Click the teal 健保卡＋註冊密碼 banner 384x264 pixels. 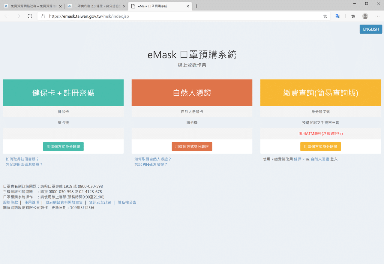click(x=63, y=93)
